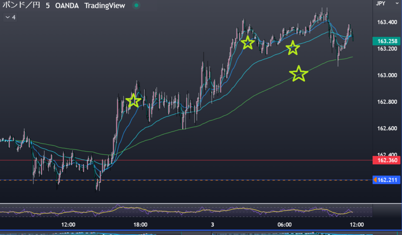Image resolution: width=402 pixels, height=235 pixels.
Task: Select the red horizontal price line
Action: pyautogui.click(x=196, y=160)
